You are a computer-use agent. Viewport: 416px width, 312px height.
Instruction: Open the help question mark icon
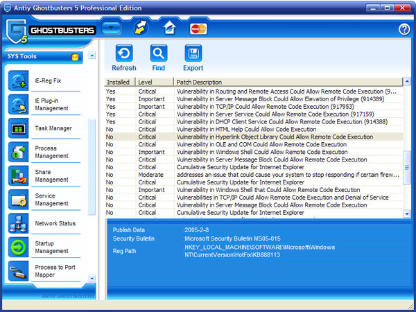point(404,29)
